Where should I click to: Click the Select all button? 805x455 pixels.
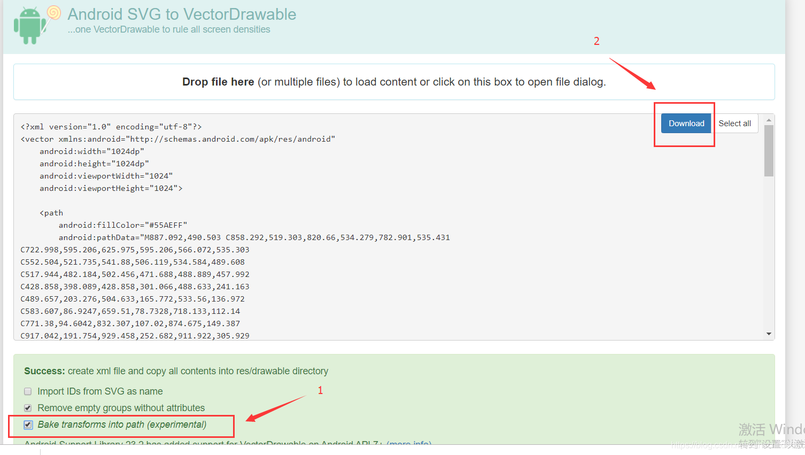[734, 124]
